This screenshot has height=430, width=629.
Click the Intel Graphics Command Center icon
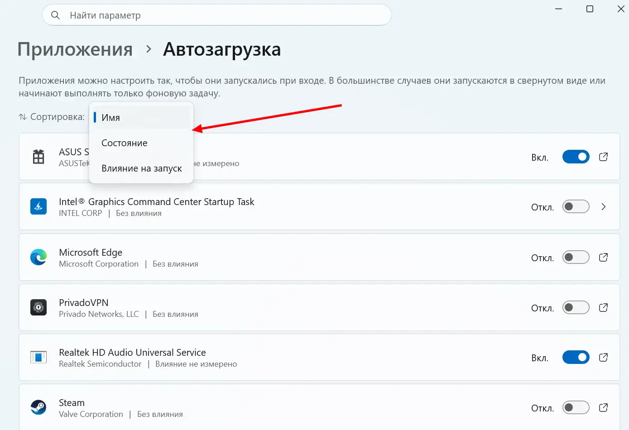(38, 207)
